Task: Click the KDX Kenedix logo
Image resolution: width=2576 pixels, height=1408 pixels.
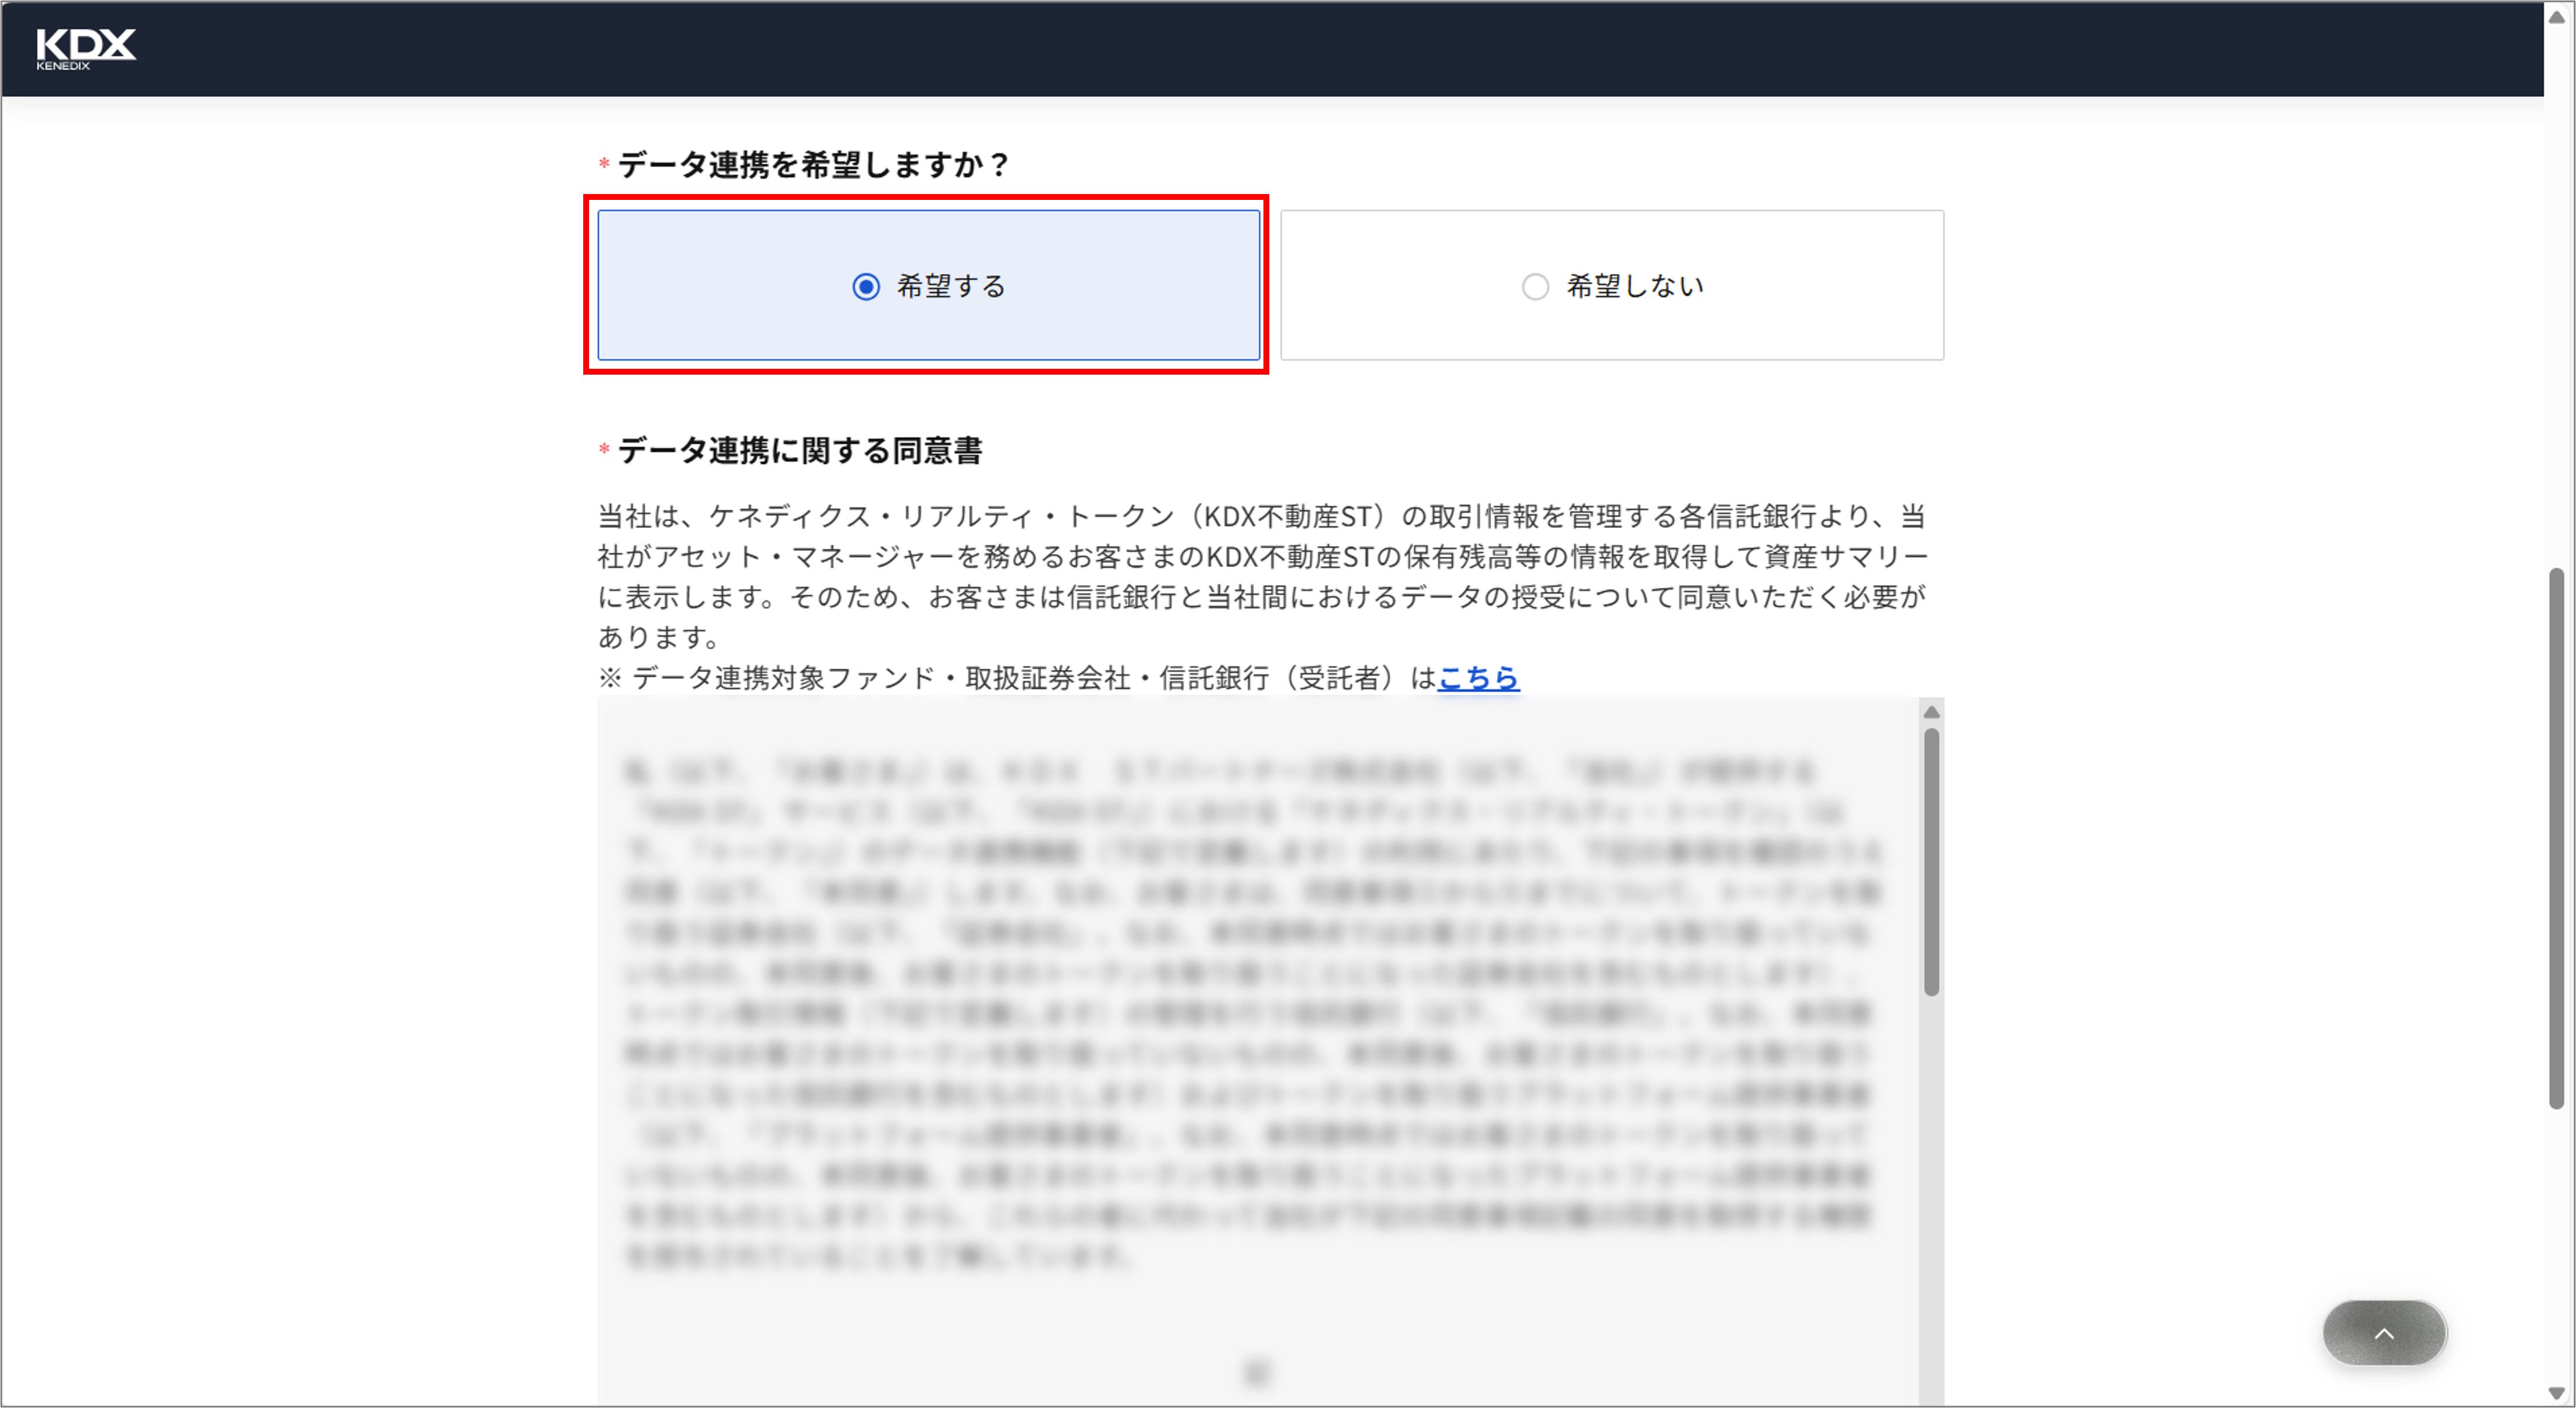Action: [86, 49]
